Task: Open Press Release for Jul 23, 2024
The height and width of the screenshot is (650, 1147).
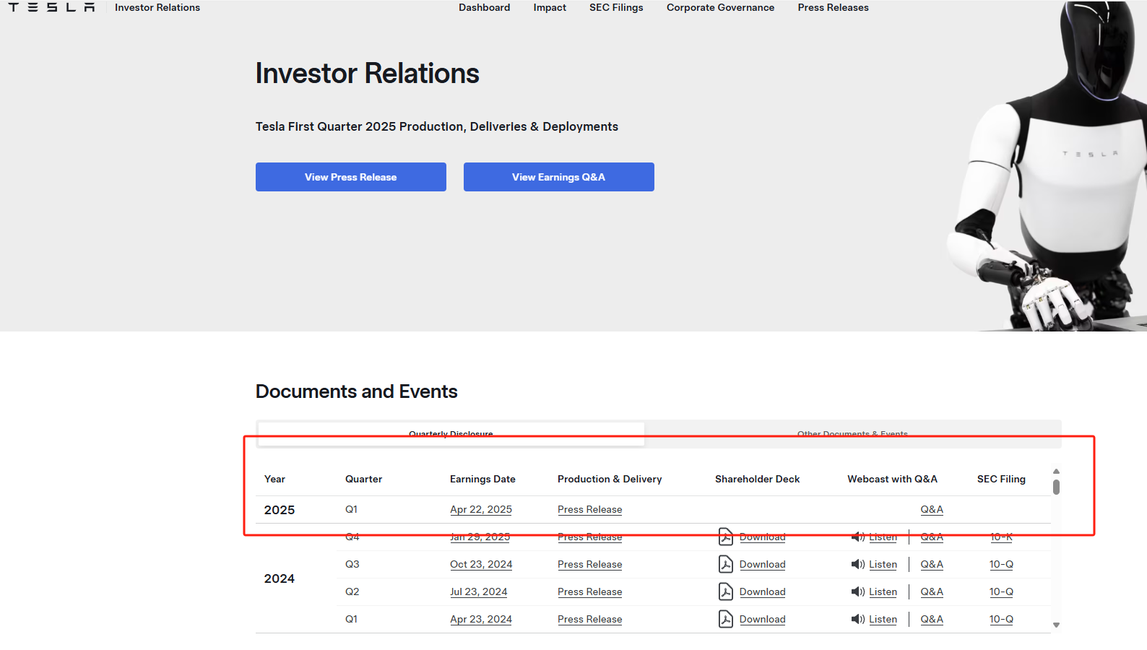Action: coord(589,591)
